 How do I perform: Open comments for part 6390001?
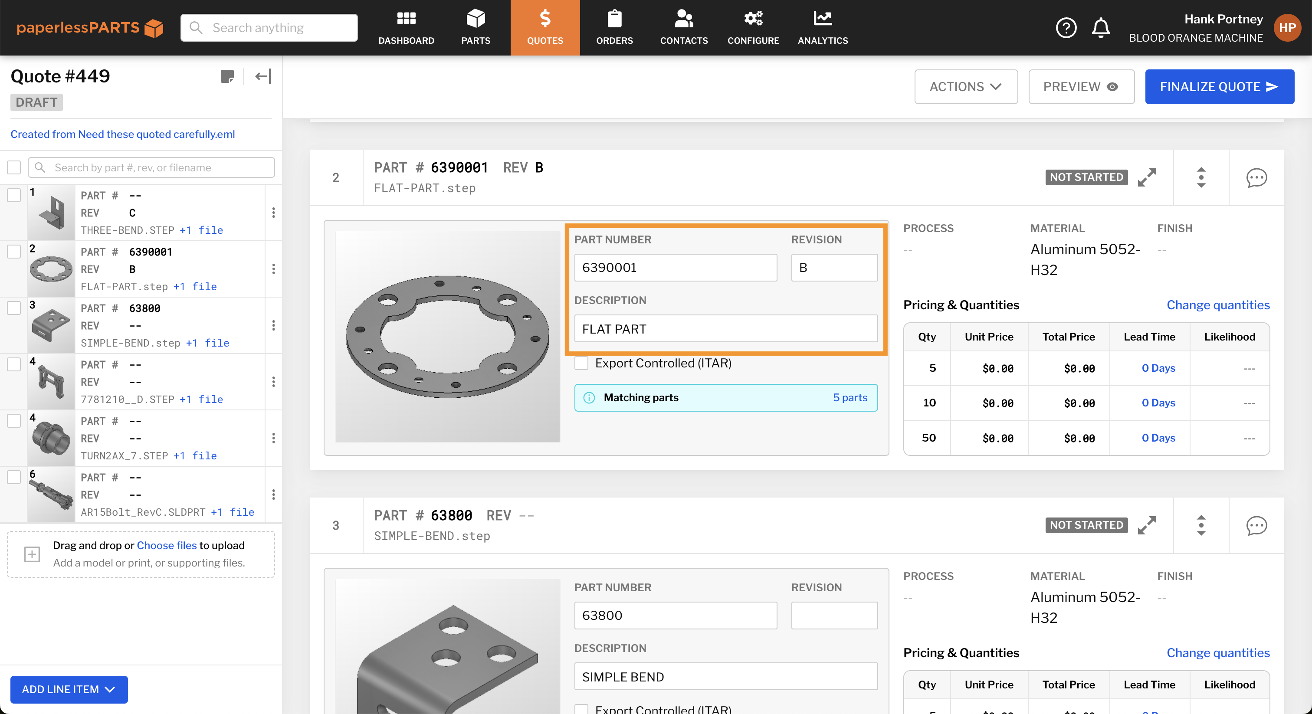[x=1256, y=178]
